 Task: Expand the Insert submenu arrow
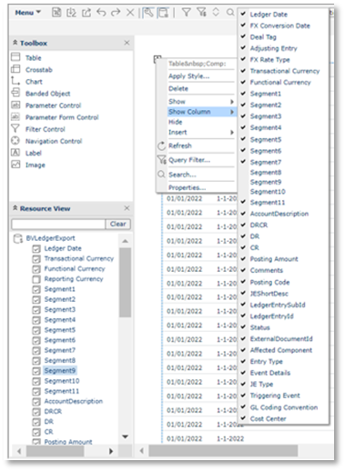tap(232, 133)
